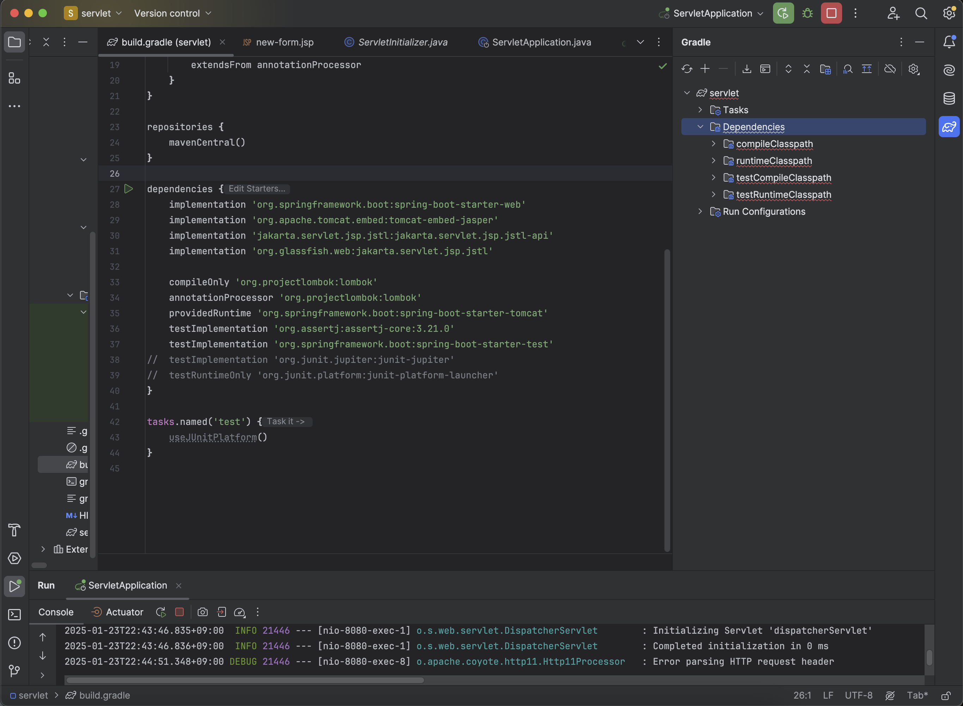Click the download sources icon in Gradle toolbar
The height and width of the screenshot is (706, 963).
[x=747, y=69]
